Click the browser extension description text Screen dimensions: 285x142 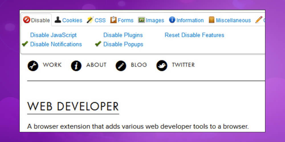click(x=138, y=126)
